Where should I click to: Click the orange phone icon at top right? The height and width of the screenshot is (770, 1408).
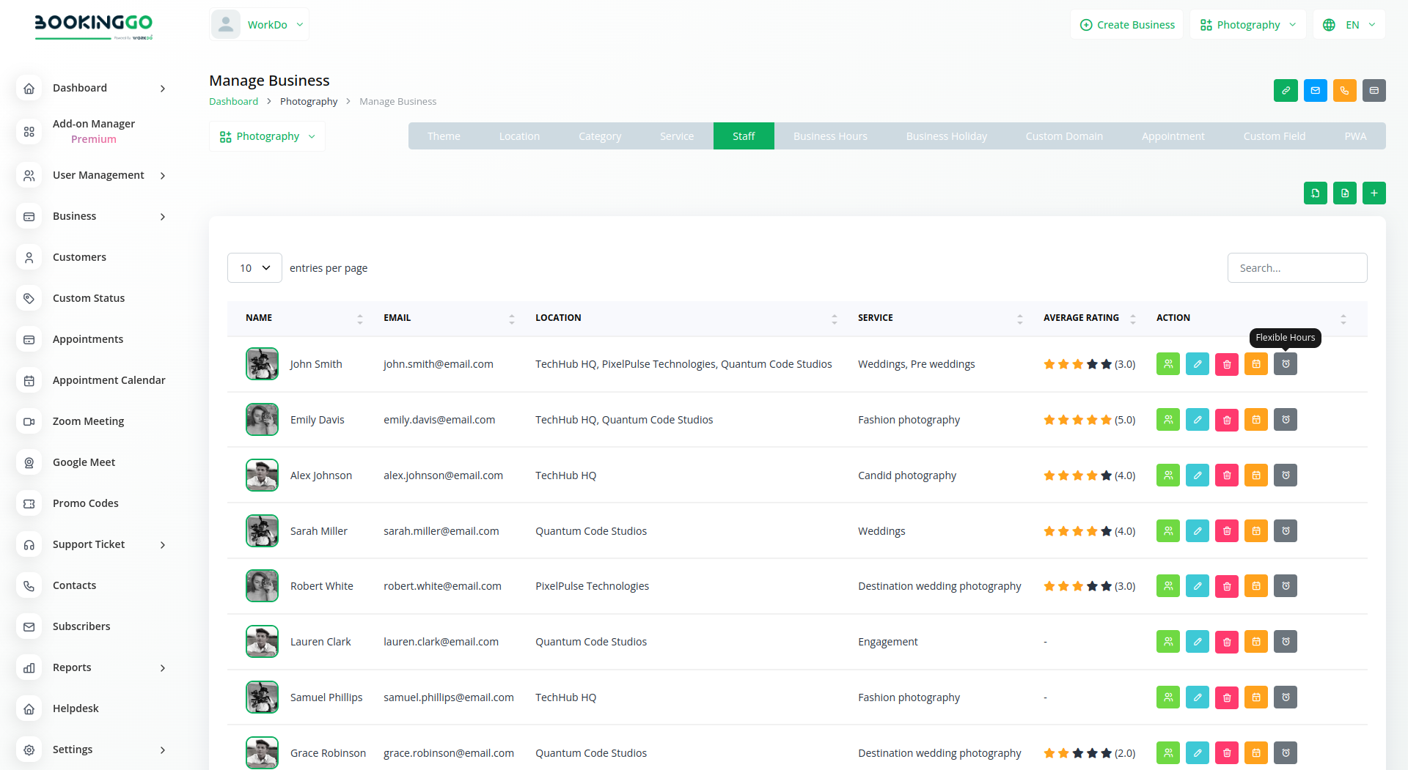pos(1344,91)
